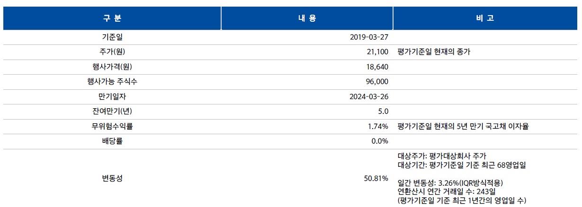The height and width of the screenshot is (207, 582).
Task: Click the 구분 column header
Action: [112, 18]
